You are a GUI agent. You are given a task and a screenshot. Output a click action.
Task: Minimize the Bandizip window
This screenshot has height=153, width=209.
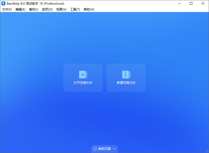pos(179,4)
